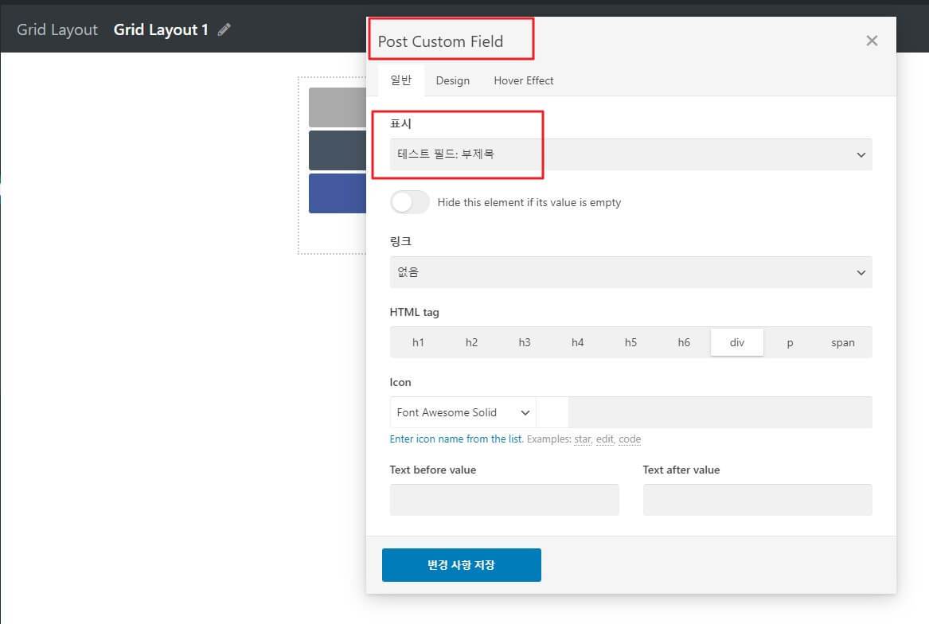Image resolution: width=929 pixels, height=624 pixels.
Task: Select the 일반 tab
Action: pos(401,80)
